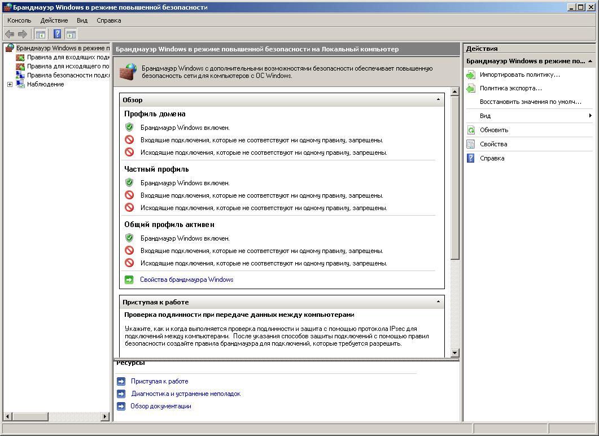599x436 pixels.
Task: Click the center pane scrollbar up arrow
Action: [454, 91]
